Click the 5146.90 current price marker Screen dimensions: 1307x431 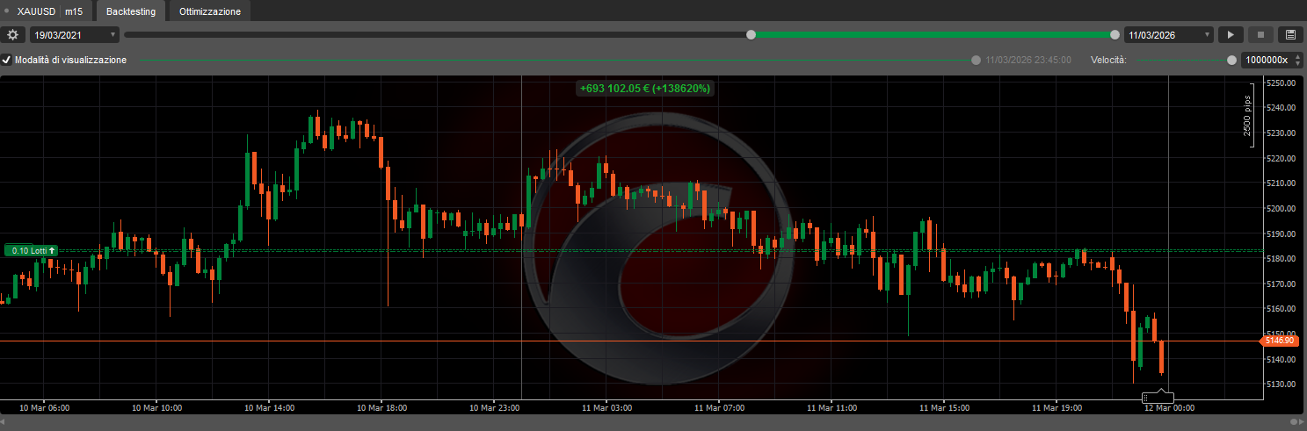pos(1279,340)
